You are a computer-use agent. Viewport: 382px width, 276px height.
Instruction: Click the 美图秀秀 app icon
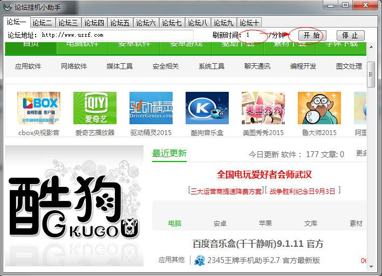point(263,108)
